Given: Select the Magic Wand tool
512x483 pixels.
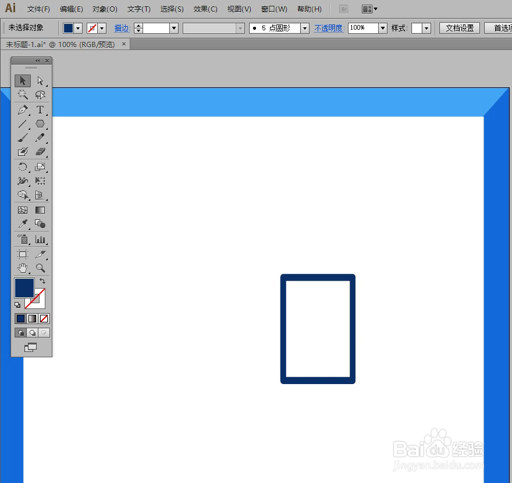Looking at the screenshot, I should pos(23,95).
